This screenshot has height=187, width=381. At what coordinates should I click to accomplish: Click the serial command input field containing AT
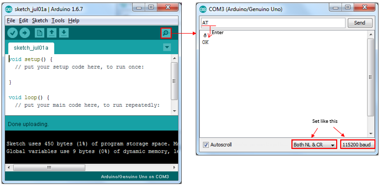pyautogui.click(x=273, y=23)
